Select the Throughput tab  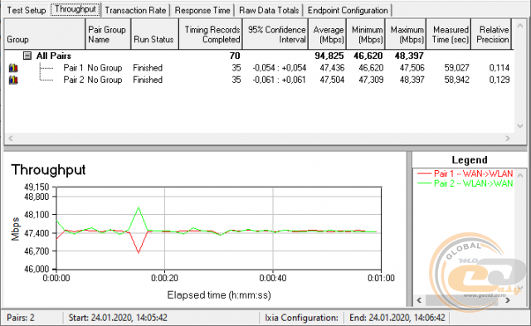pyautogui.click(x=76, y=9)
